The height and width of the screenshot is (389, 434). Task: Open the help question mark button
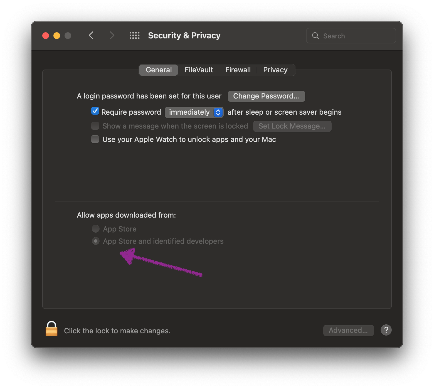coord(386,330)
